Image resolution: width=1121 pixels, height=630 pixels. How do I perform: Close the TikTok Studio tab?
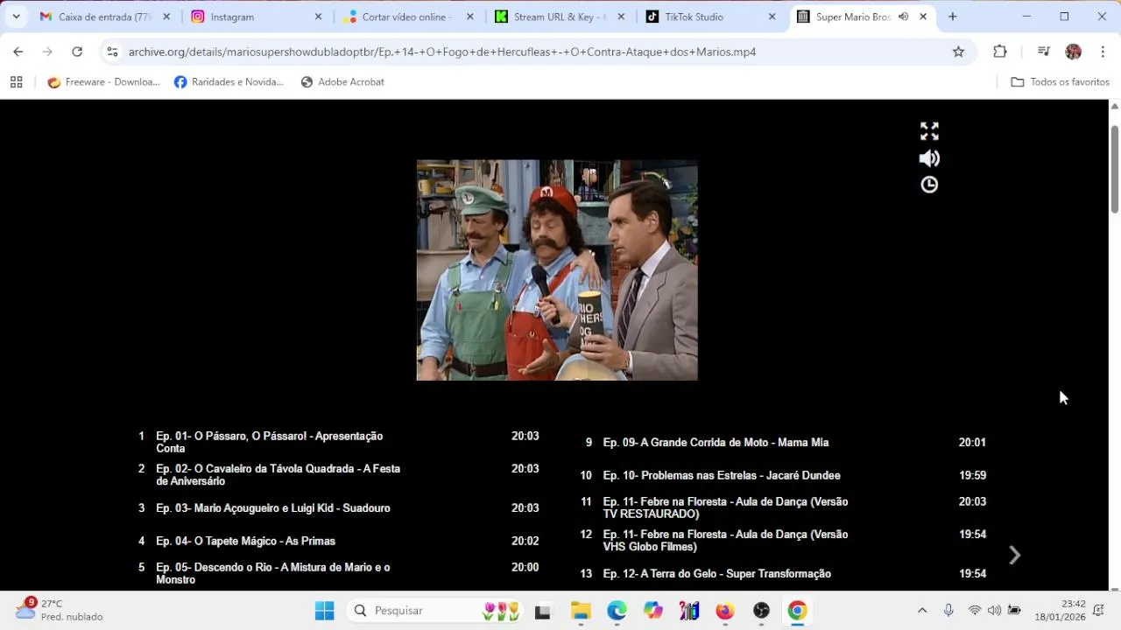point(772,17)
